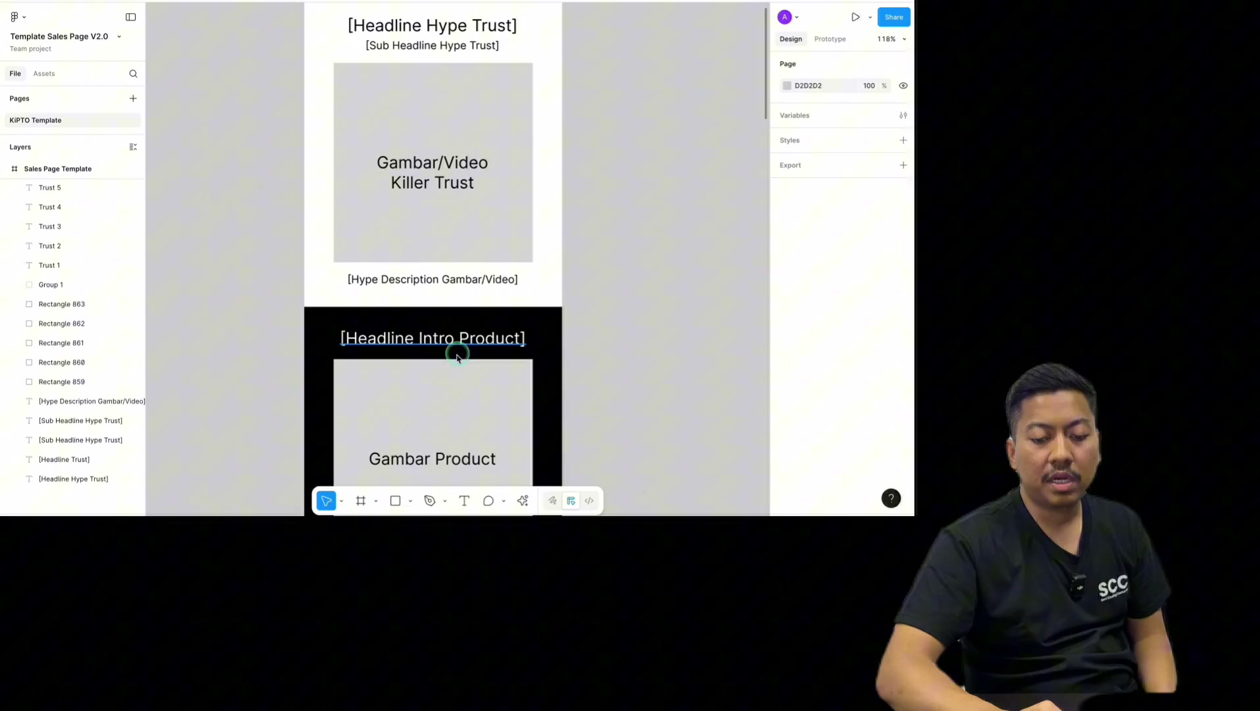Screen dimensions: 1260x711
Task: Switch to Dev Mode code icon
Action: click(x=589, y=501)
